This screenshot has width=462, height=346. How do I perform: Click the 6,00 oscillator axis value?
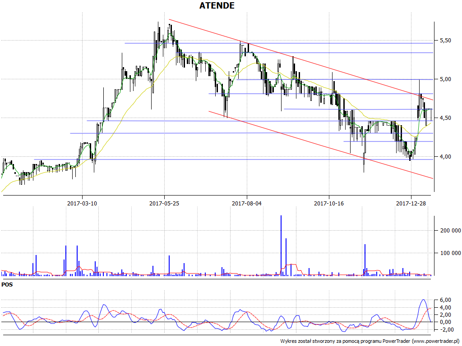tap(445, 300)
